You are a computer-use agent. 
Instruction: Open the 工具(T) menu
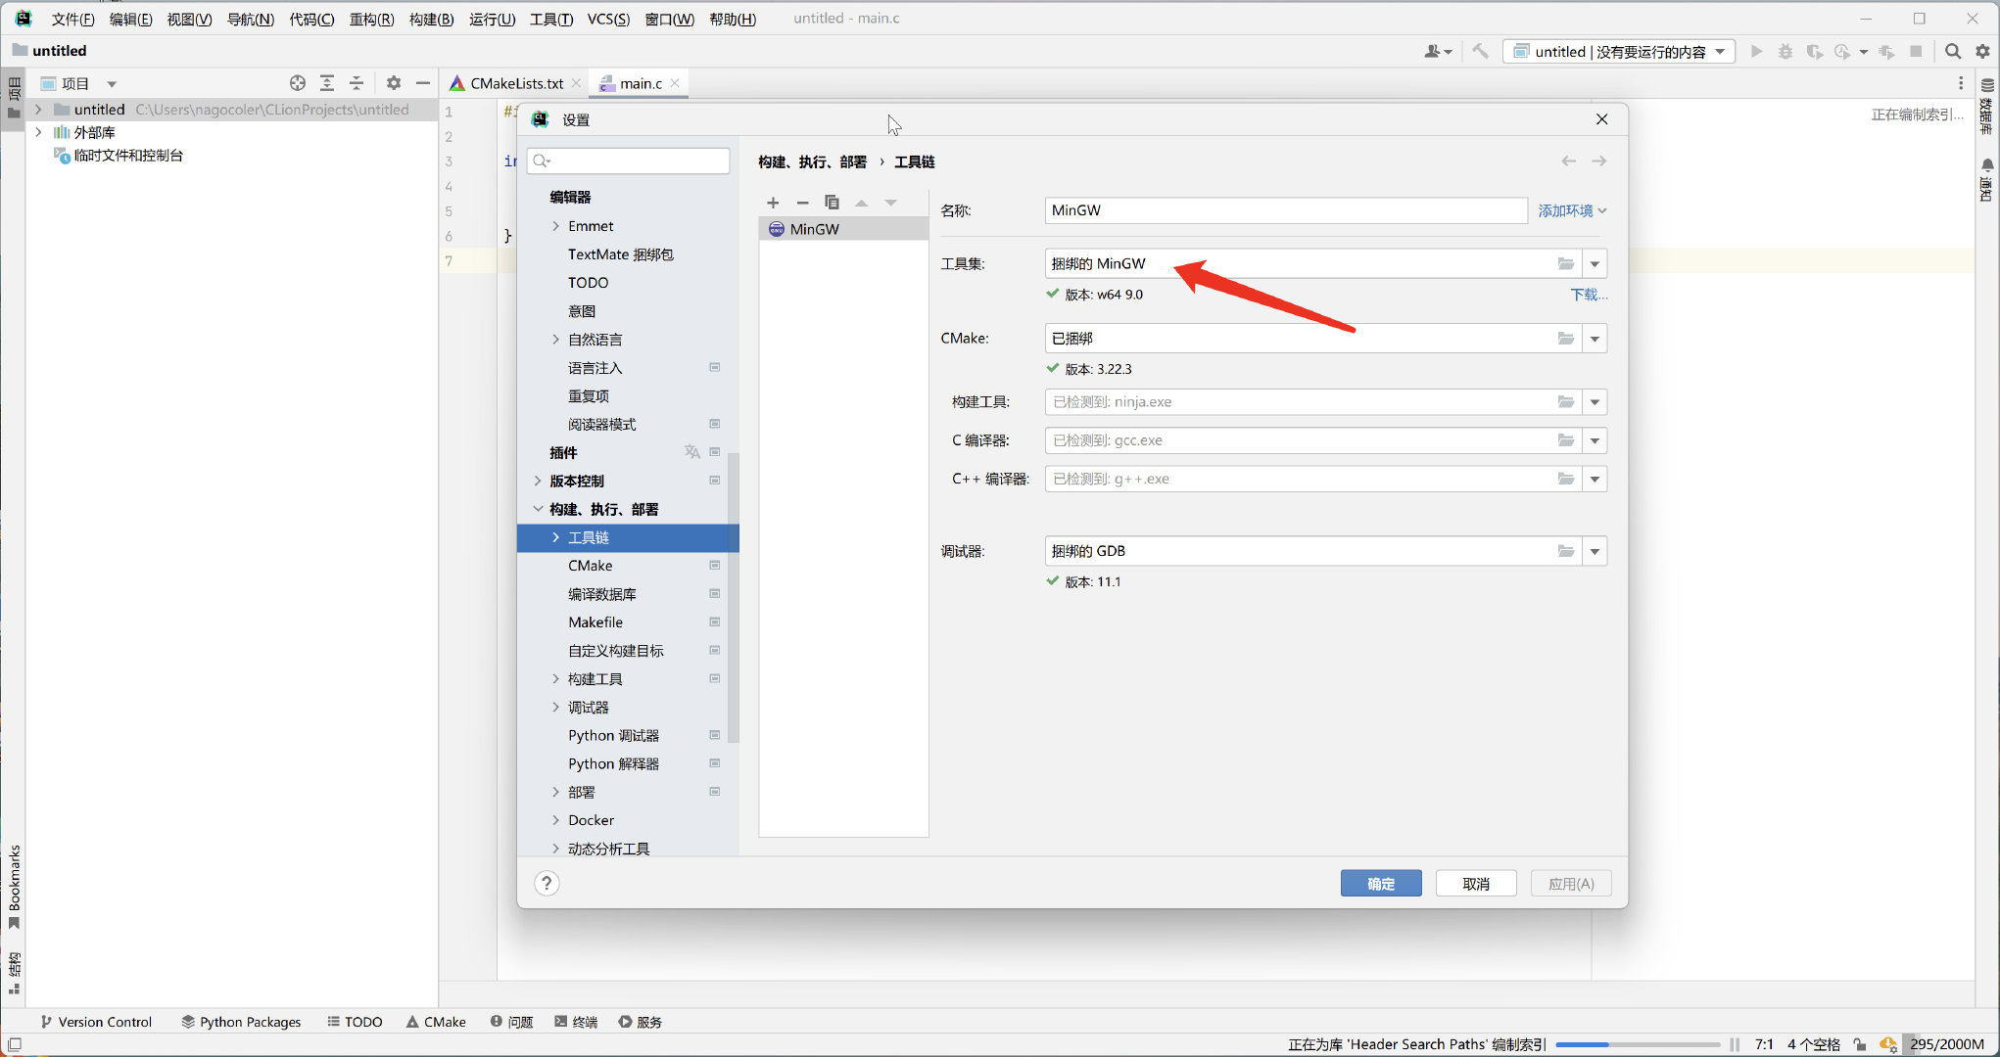550,19
